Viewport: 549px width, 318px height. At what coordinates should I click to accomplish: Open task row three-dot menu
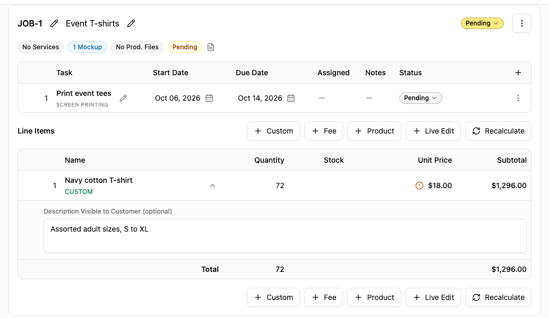[x=518, y=98]
